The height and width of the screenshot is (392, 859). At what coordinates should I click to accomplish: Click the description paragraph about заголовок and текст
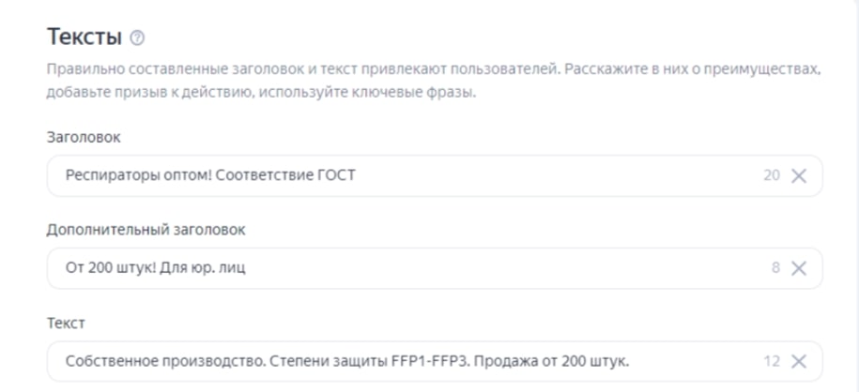pyautogui.click(x=434, y=81)
